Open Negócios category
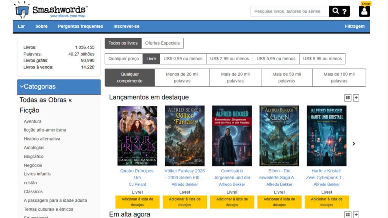 pos(33,165)
